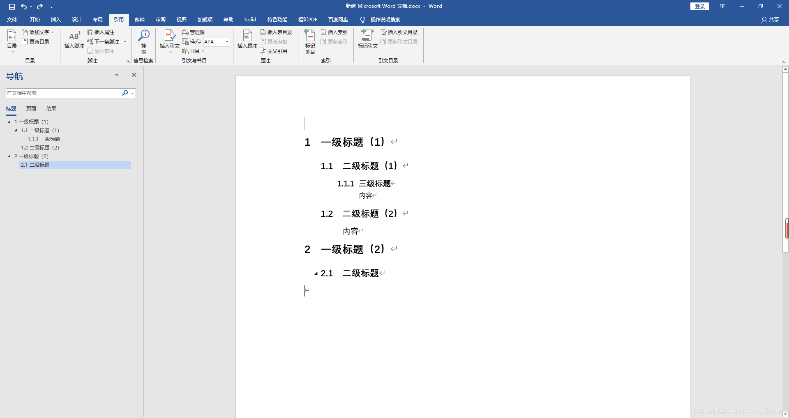The image size is (789, 418).
Task: Click the navigation search magnifier icon
Action: coord(125,93)
